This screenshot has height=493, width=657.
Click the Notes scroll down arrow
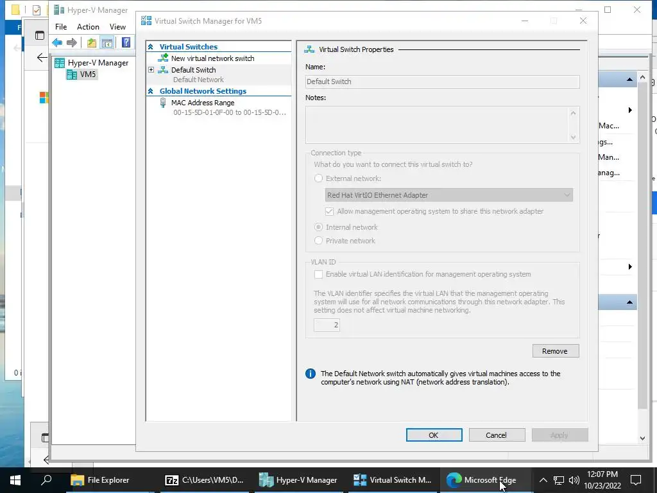pyautogui.click(x=573, y=137)
